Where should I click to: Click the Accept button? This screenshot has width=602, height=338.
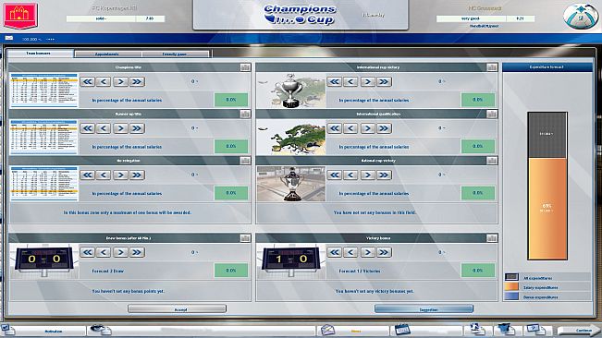pyautogui.click(x=177, y=308)
